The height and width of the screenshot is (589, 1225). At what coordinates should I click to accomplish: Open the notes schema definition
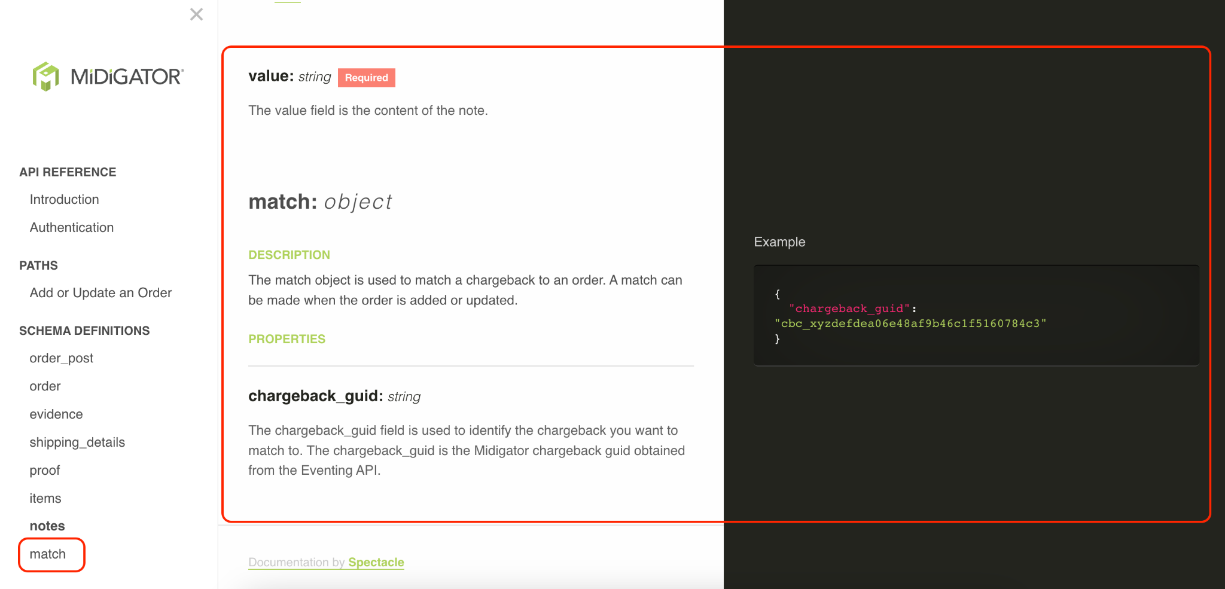[47, 526]
